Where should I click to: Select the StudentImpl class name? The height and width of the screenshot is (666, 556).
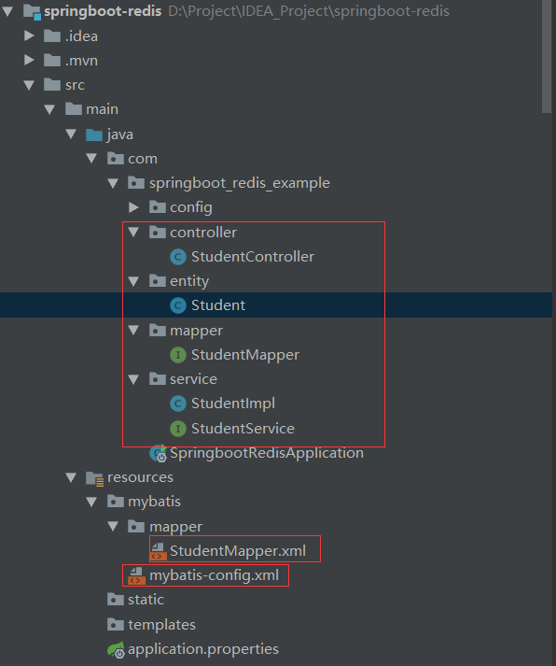233,404
